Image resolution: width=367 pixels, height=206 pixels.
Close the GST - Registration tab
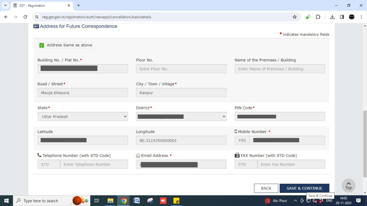69,5
